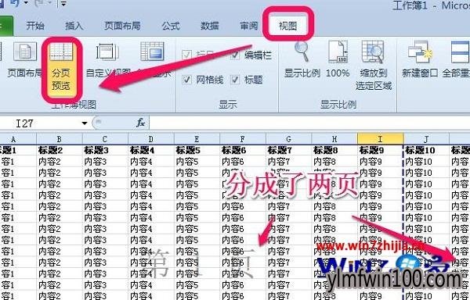Open the 公式 ribbon tab

[x=171, y=26]
